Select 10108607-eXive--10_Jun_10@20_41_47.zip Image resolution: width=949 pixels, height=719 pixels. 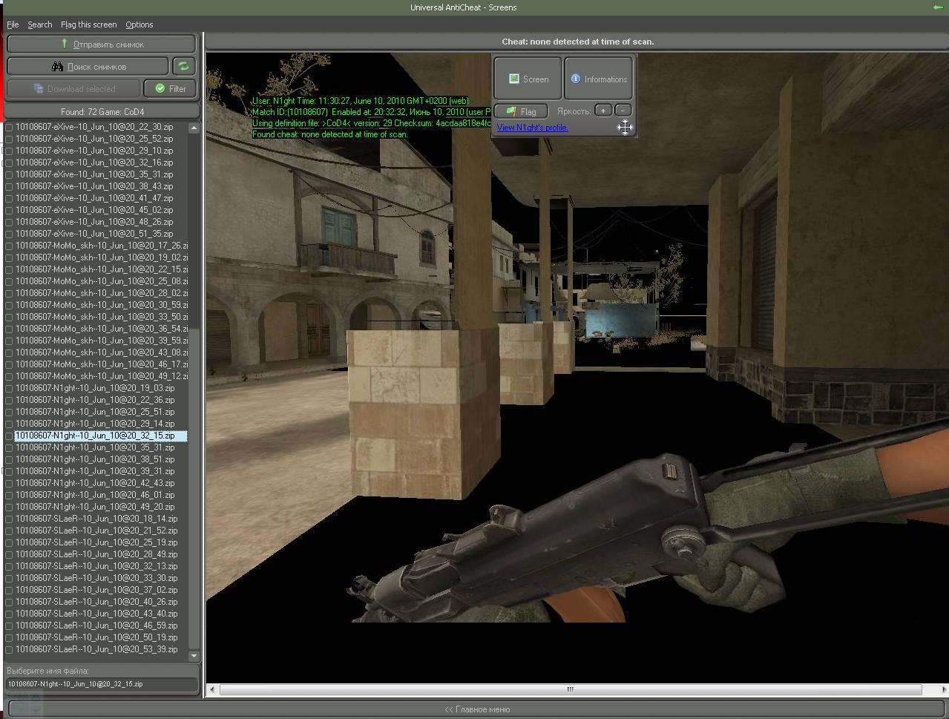94,198
